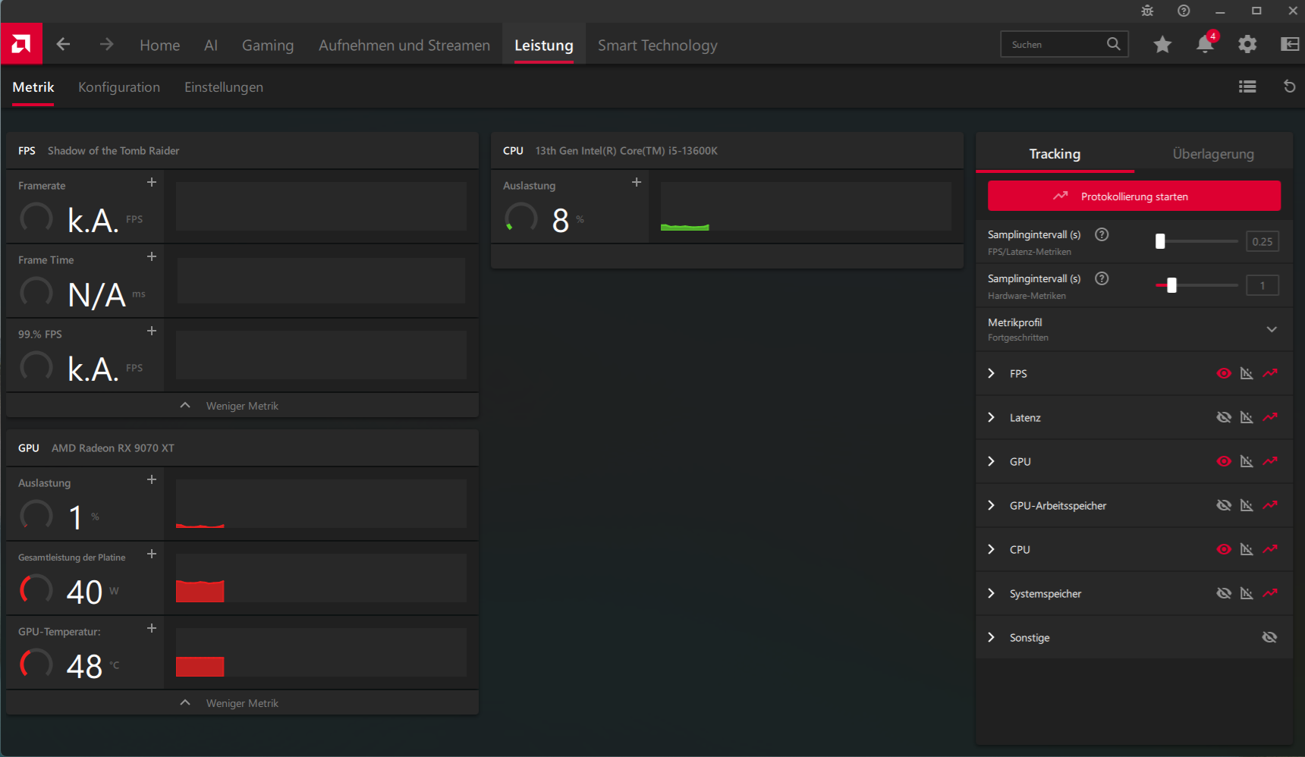Click the Hardware sampling interval value field
Image resolution: width=1305 pixels, height=757 pixels.
point(1263,285)
